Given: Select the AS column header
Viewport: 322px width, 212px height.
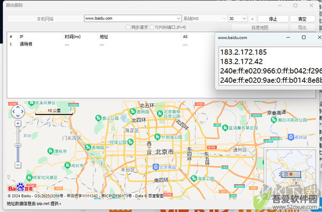Looking at the screenshot, I should coord(197,37).
